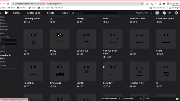The width and height of the screenshot is (180, 101).
Task: Open the Glee item link
Action: [x=106, y=19]
